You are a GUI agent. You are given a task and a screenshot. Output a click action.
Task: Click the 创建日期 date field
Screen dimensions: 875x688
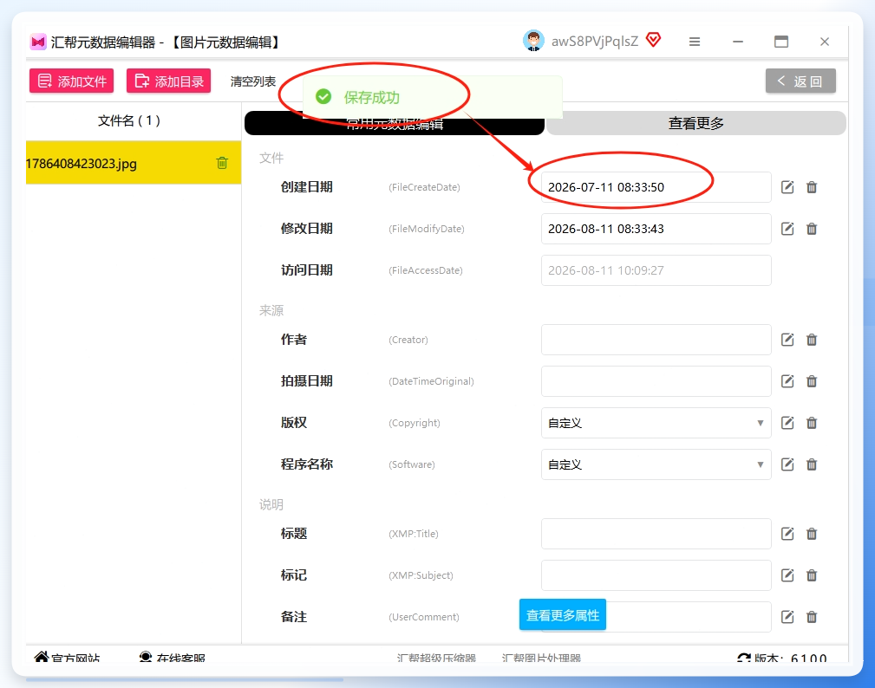[x=656, y=187]
